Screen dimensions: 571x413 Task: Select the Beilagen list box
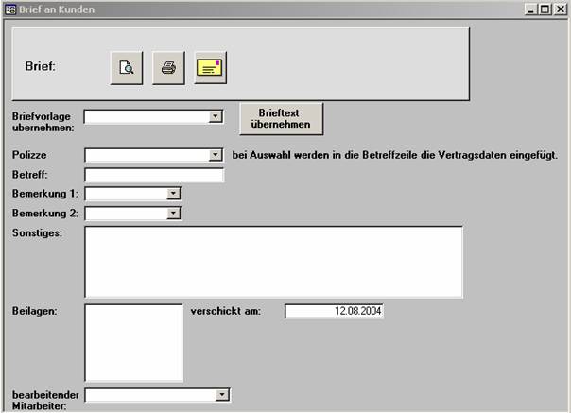click(x=133, y=342)
